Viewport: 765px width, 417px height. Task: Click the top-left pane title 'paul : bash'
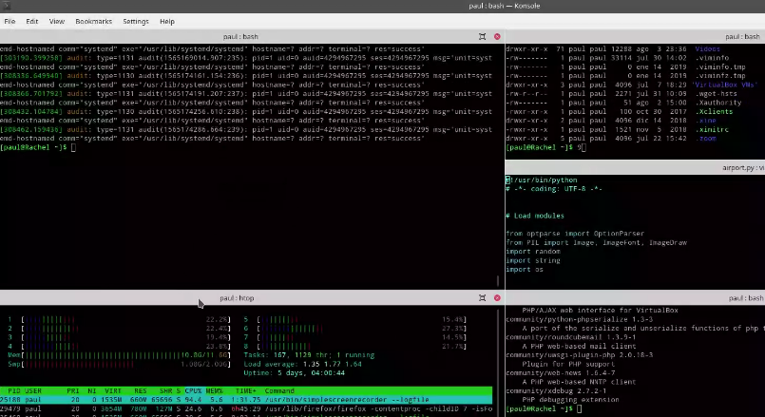point(240,37)
